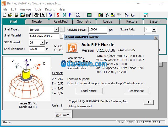
Task: Select the ID radio button
Action: (x=55, y=50)
